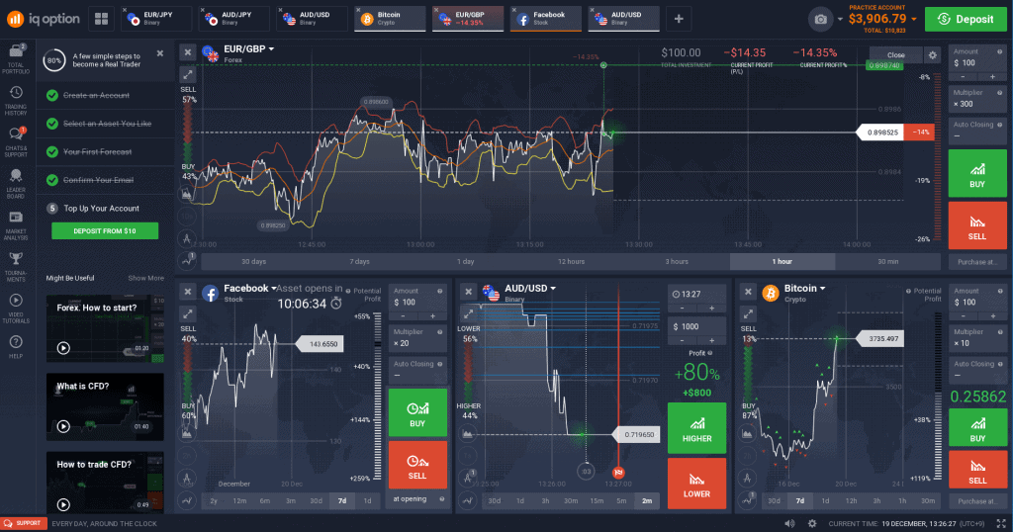
Task: Select 12m range on Facebook chart
Action: [239, 501]
